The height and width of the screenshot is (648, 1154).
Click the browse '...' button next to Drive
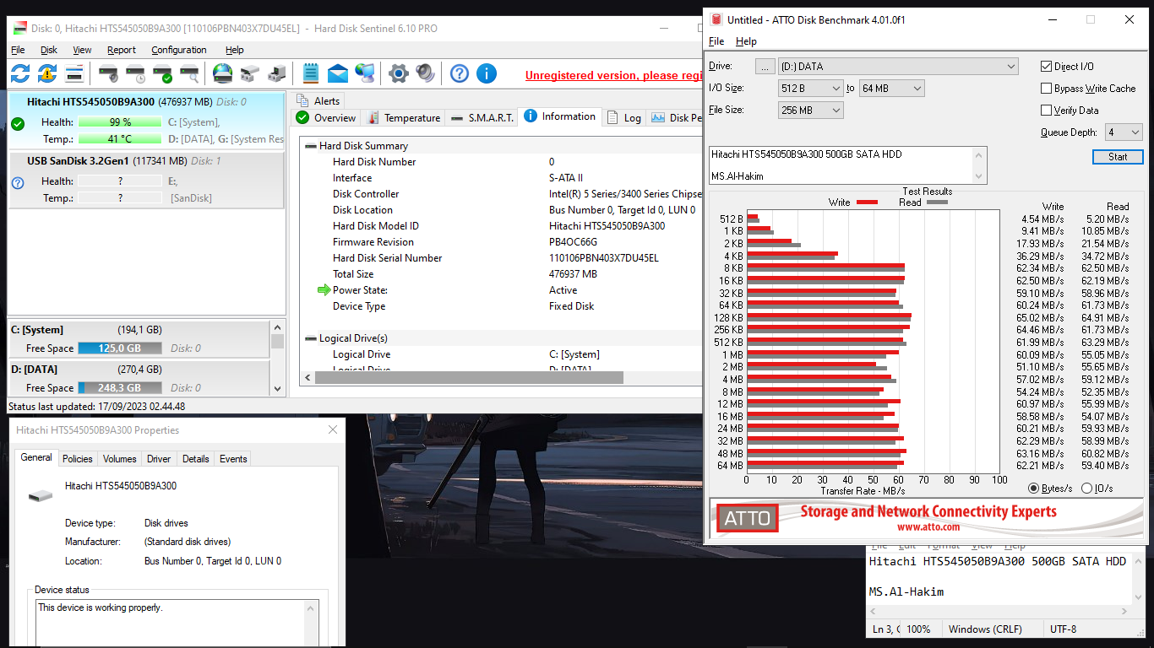(x=765, y=66)
